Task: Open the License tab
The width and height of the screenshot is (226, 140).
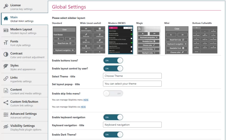Action: tap(25, 7)
